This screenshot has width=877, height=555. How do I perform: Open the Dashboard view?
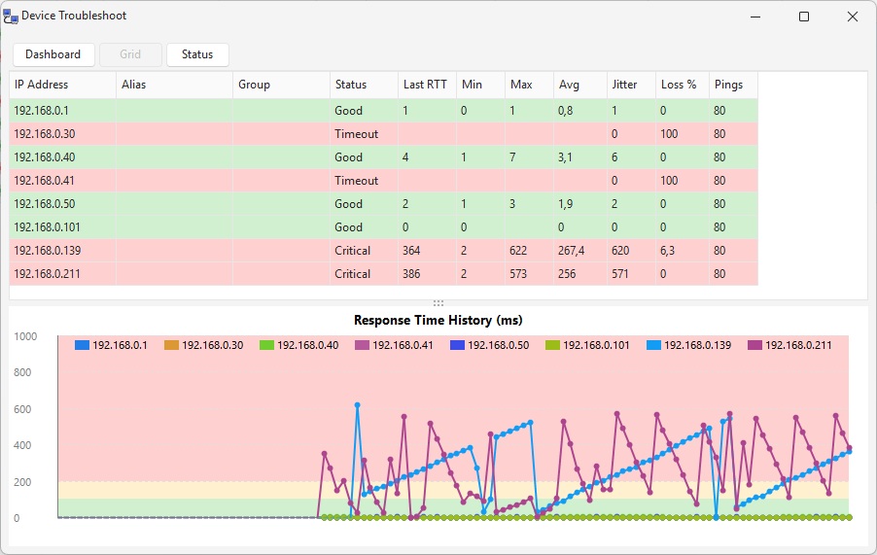click(x=53, y=54)
